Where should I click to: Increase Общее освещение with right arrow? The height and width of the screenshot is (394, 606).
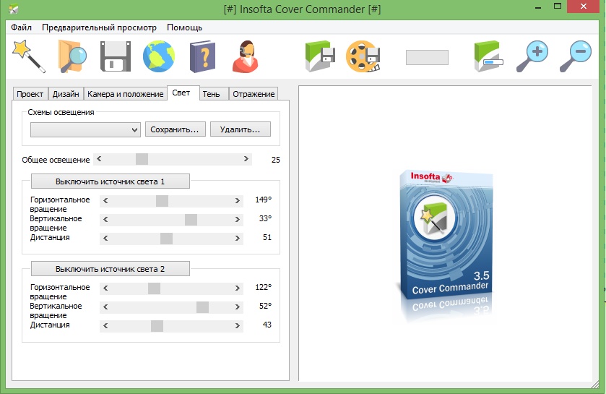tap(246, 159)
